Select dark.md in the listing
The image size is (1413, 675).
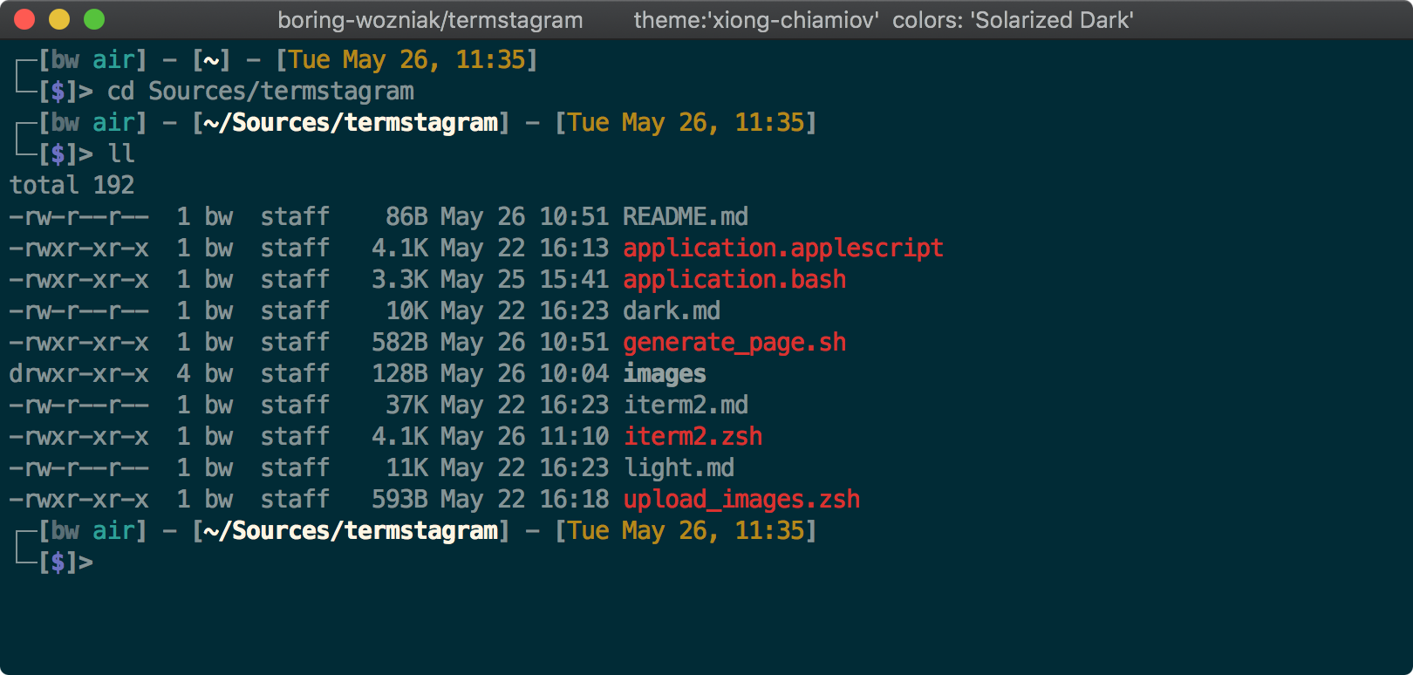click(x=672, y=310)
